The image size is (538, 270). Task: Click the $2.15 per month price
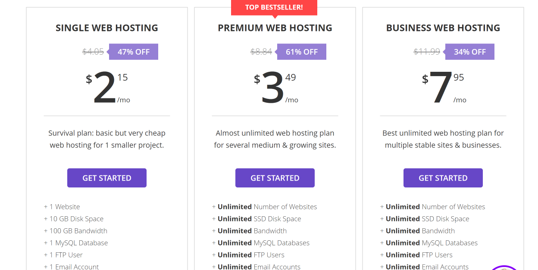[x=106, y=86]
